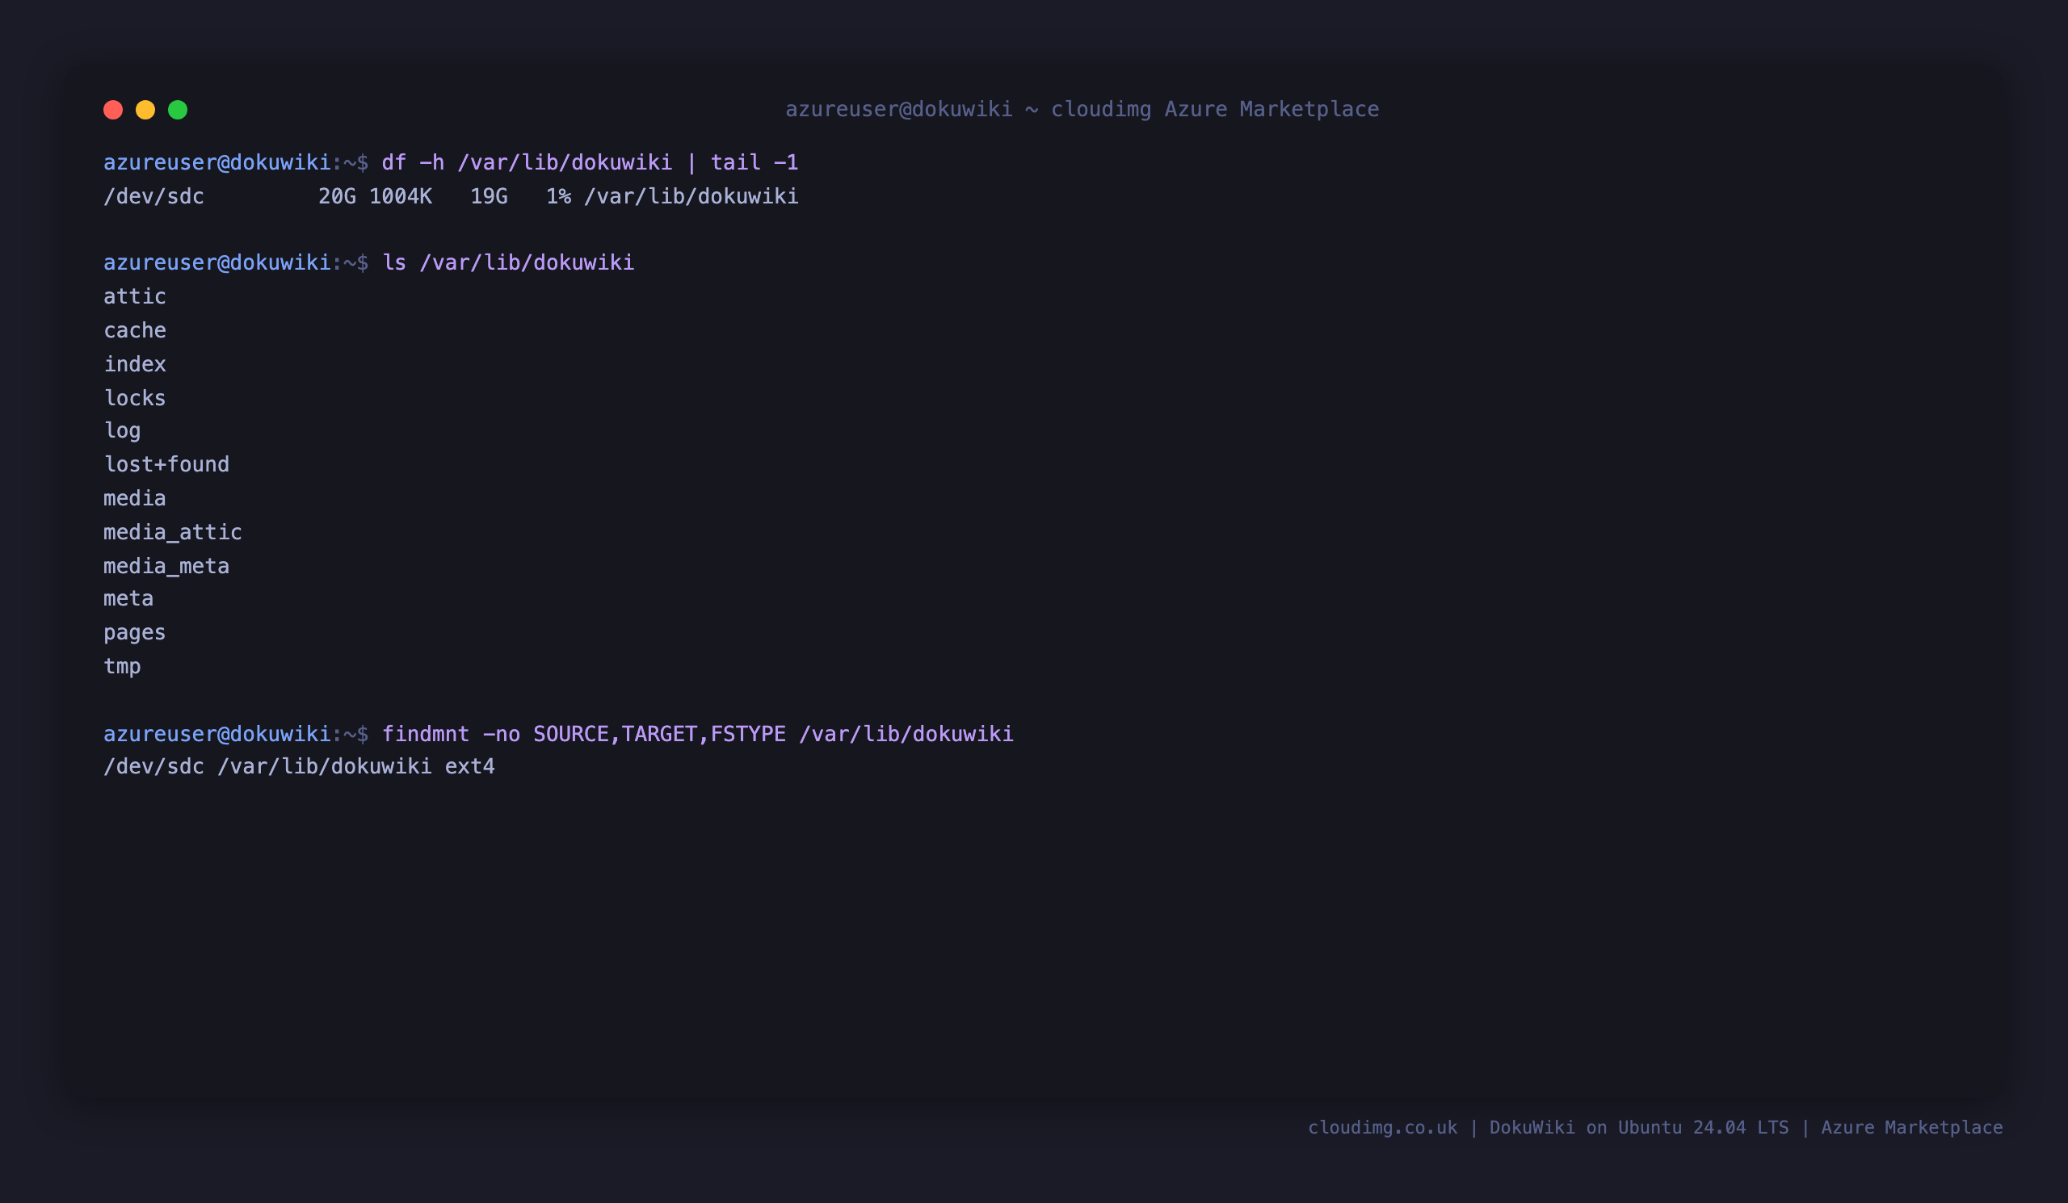Click the '/dev/sdc' text in the findmnt output line
Image resolution: width=2068 pixels, height=1203 pixels.
(153, 767)
